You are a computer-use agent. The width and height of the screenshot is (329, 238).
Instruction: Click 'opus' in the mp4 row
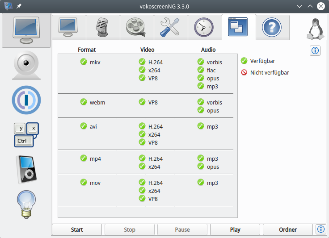[x=213, y=167]
